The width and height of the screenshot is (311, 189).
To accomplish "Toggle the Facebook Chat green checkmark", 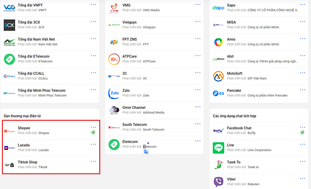I will pyautogui.click(x=302, y=133).
